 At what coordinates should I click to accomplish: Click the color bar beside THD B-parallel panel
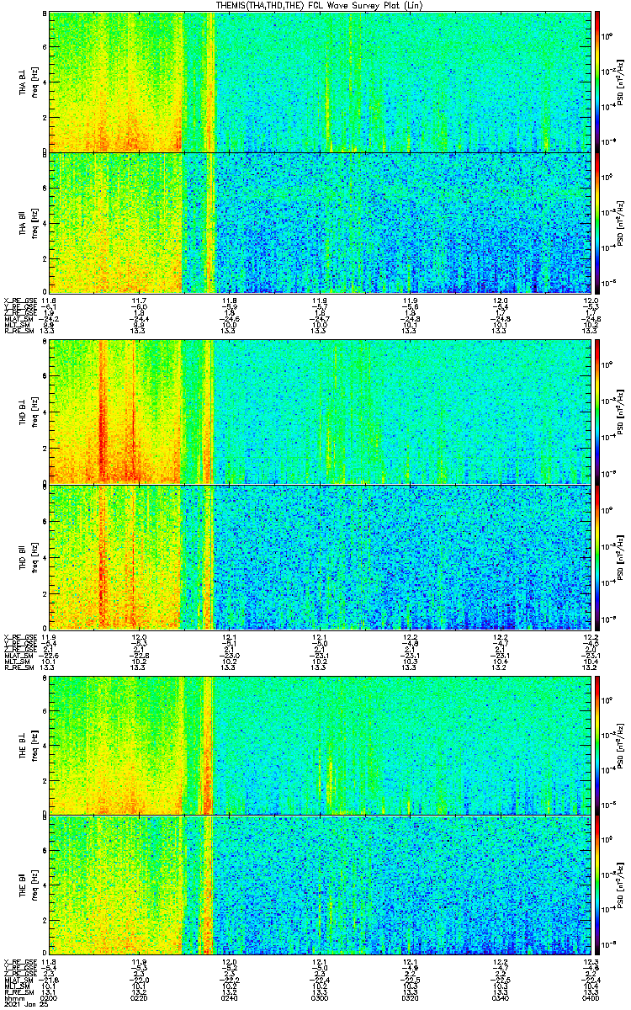coord(597,555)
